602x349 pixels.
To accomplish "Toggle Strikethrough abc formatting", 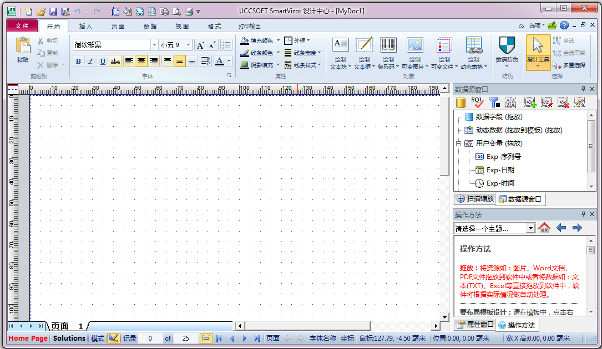I will tap(115, 61).
